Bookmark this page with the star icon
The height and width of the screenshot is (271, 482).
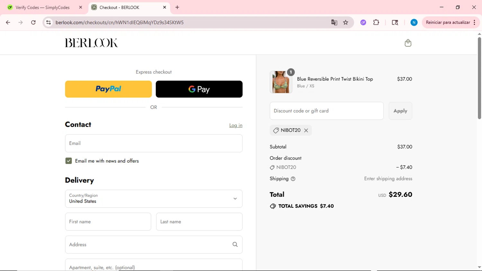point(346,23)
